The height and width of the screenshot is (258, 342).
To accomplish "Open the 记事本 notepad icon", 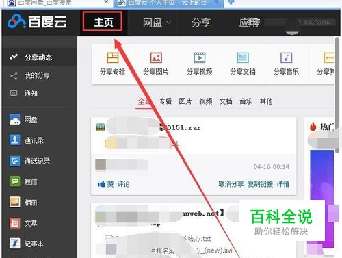I will click(15, 244).
